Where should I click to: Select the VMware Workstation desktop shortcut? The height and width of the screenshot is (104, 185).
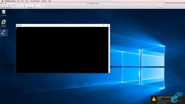[4, 24]
